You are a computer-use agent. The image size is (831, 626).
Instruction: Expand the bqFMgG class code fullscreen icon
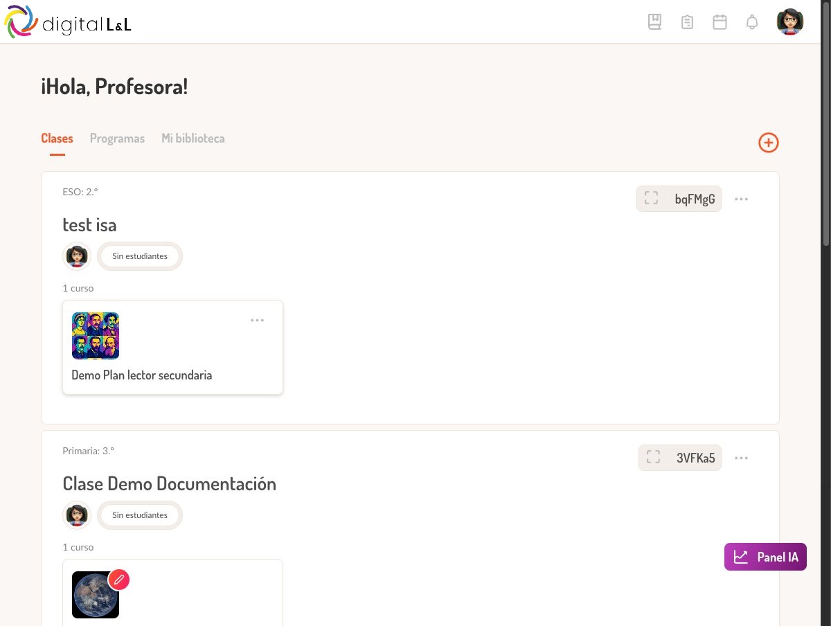point(651,199)
